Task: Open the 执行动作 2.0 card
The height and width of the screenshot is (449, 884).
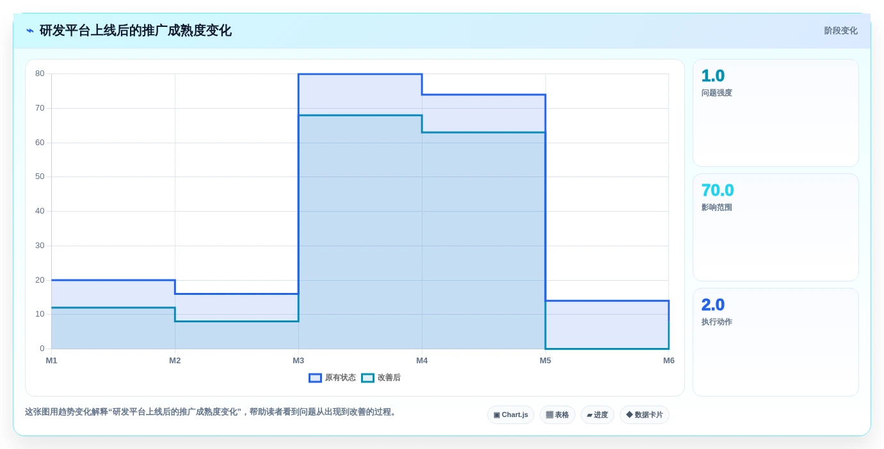Action: 776,342
